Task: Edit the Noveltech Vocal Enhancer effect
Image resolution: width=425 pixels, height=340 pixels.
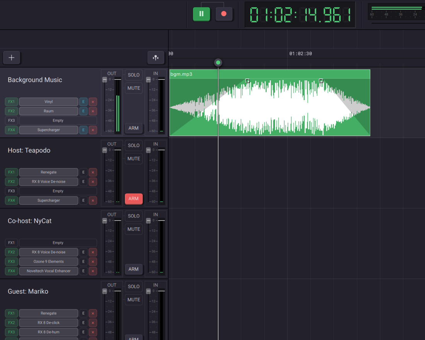Action: point(83,271)
